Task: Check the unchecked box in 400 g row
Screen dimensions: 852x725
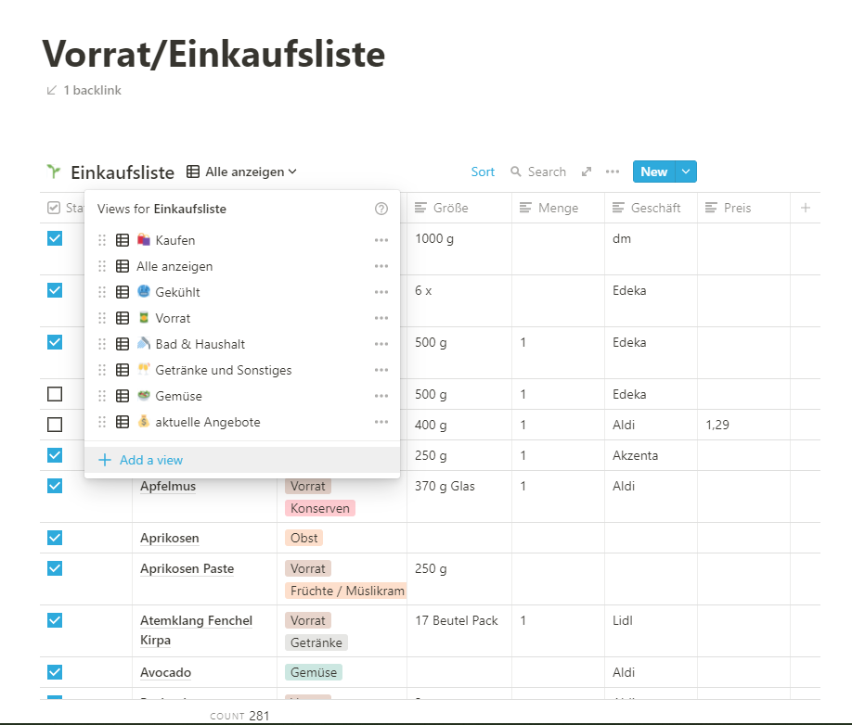Action: pyautogui.click(x=55, y=425)
